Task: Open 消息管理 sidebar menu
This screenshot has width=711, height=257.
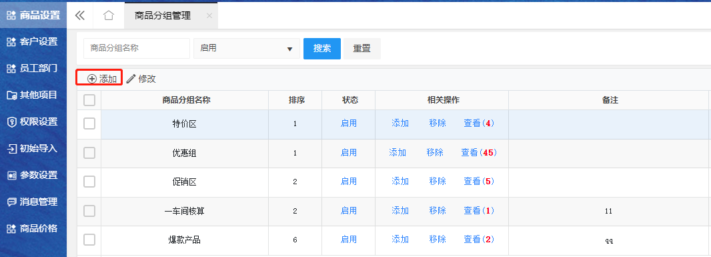Action: coord(33,202)
